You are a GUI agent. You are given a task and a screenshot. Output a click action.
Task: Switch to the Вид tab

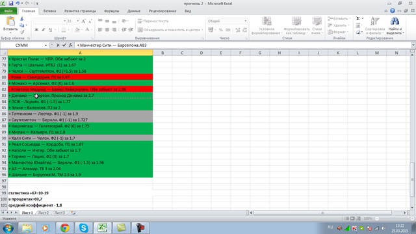pyautogui.click(x=188, y=11)
